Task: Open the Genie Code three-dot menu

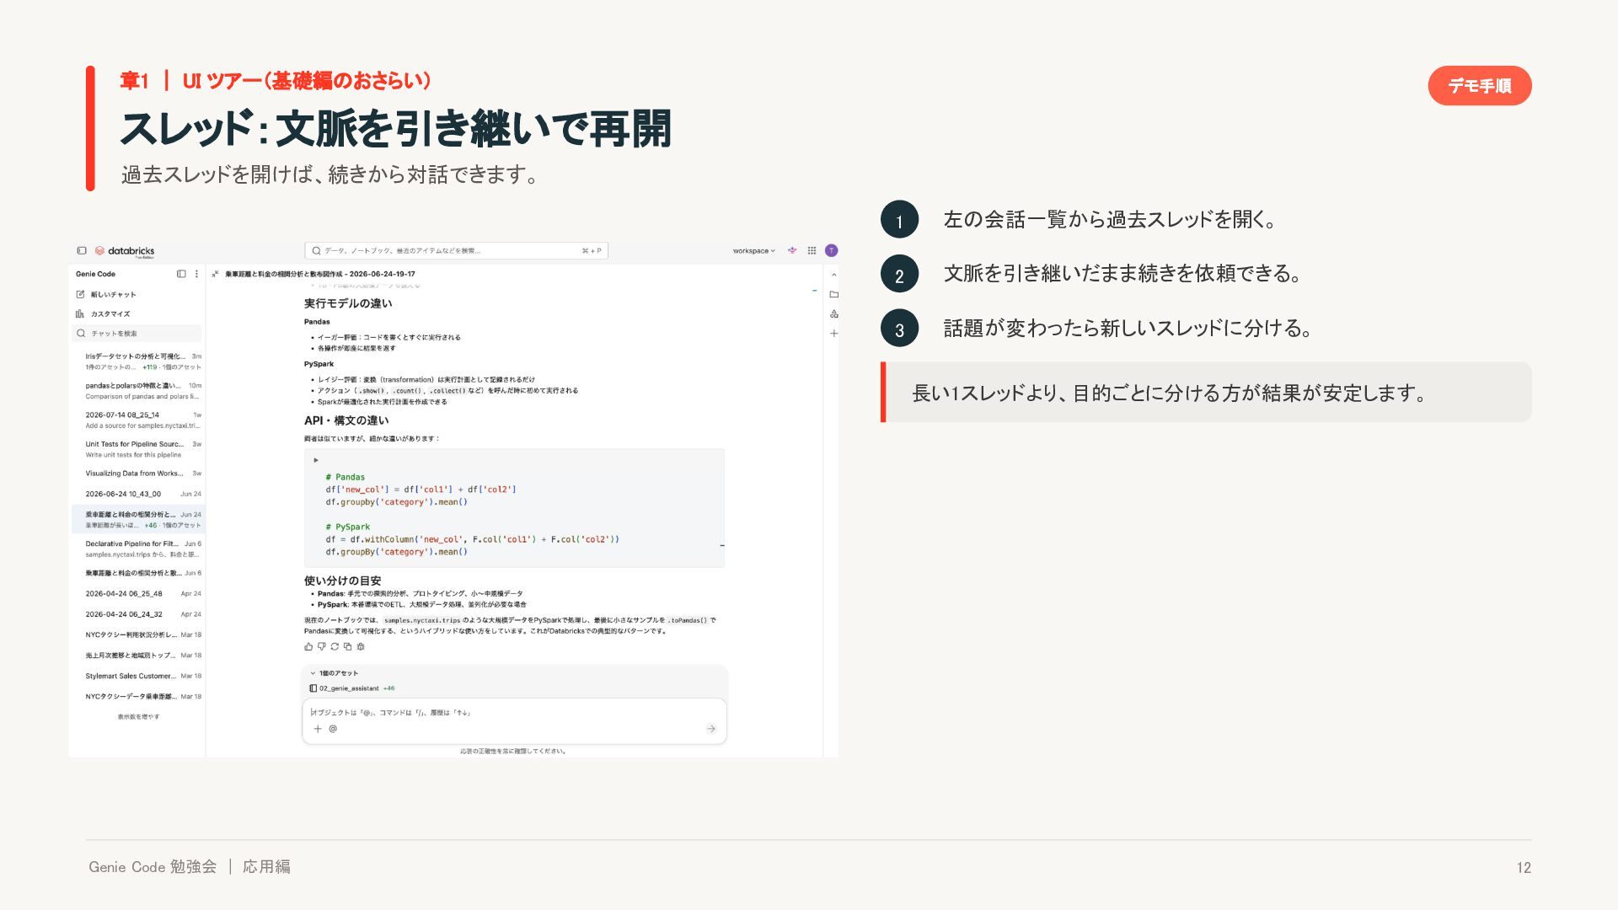Action: coord(197,274)
